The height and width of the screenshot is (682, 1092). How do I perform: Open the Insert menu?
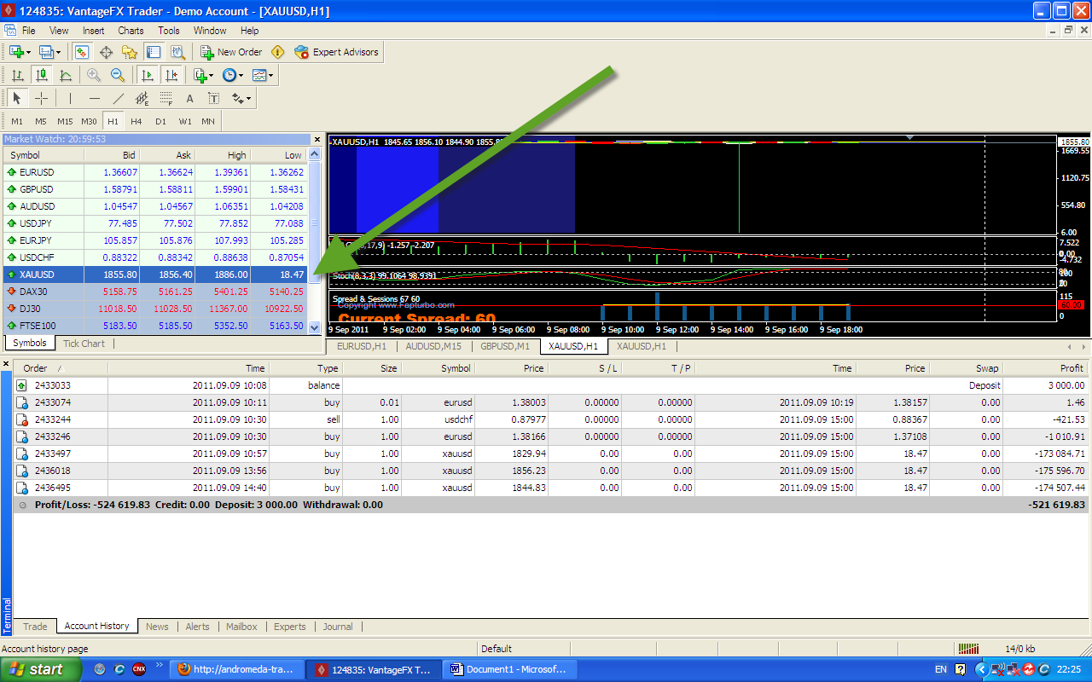coord(94,30)
